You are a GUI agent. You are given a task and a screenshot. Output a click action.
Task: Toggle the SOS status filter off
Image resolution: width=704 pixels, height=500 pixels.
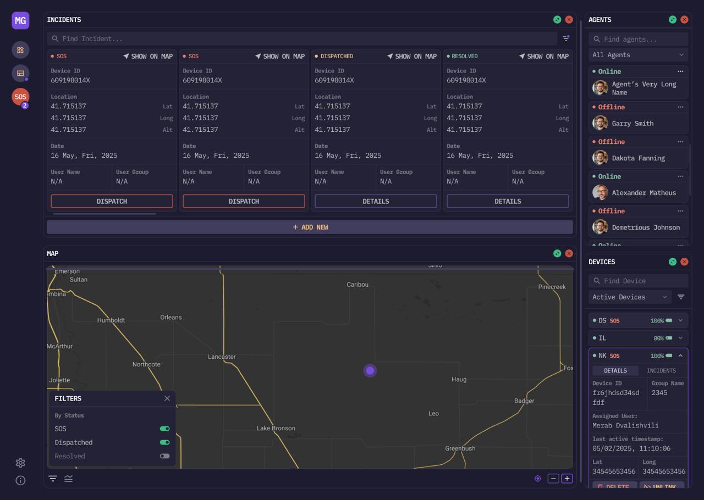(x=164, y=429)
